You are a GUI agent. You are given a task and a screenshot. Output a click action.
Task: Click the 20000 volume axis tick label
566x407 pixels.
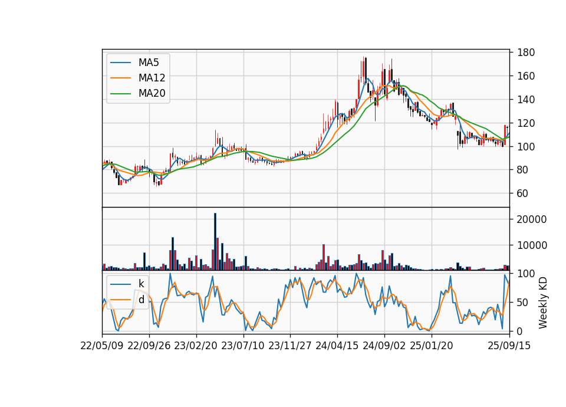(532, 219)
